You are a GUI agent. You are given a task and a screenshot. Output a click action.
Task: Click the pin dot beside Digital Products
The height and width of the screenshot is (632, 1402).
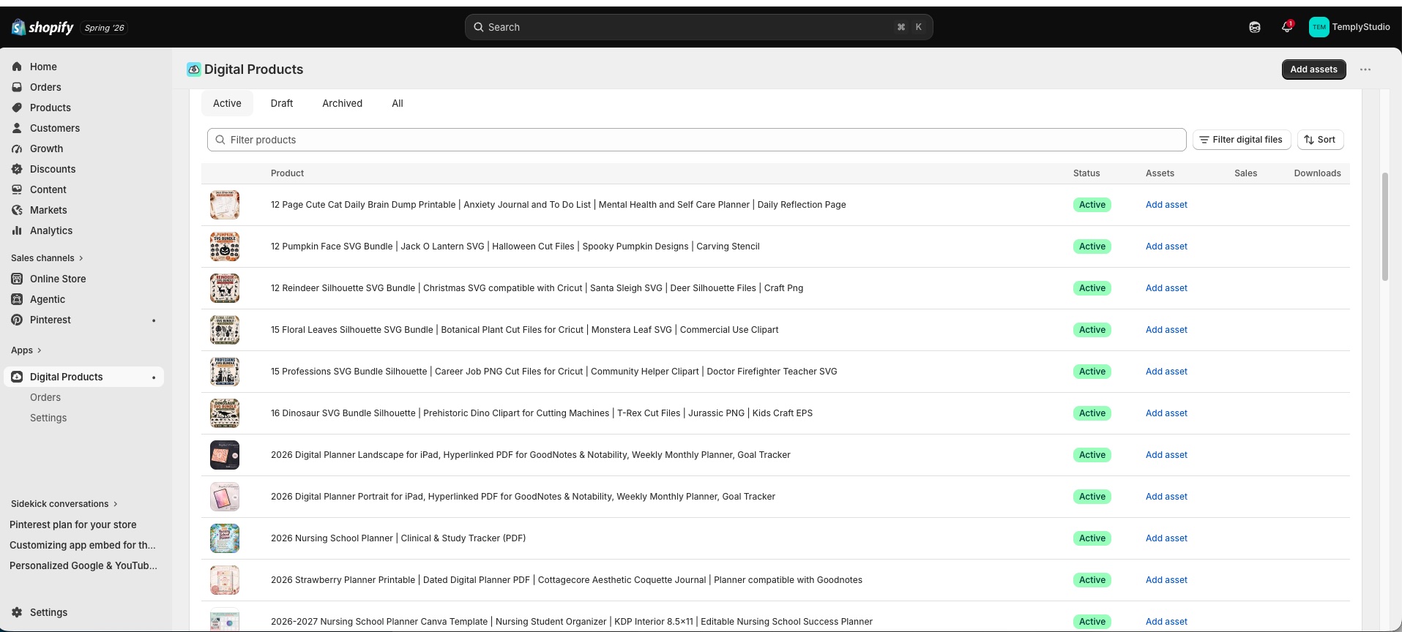pos(154,377)
